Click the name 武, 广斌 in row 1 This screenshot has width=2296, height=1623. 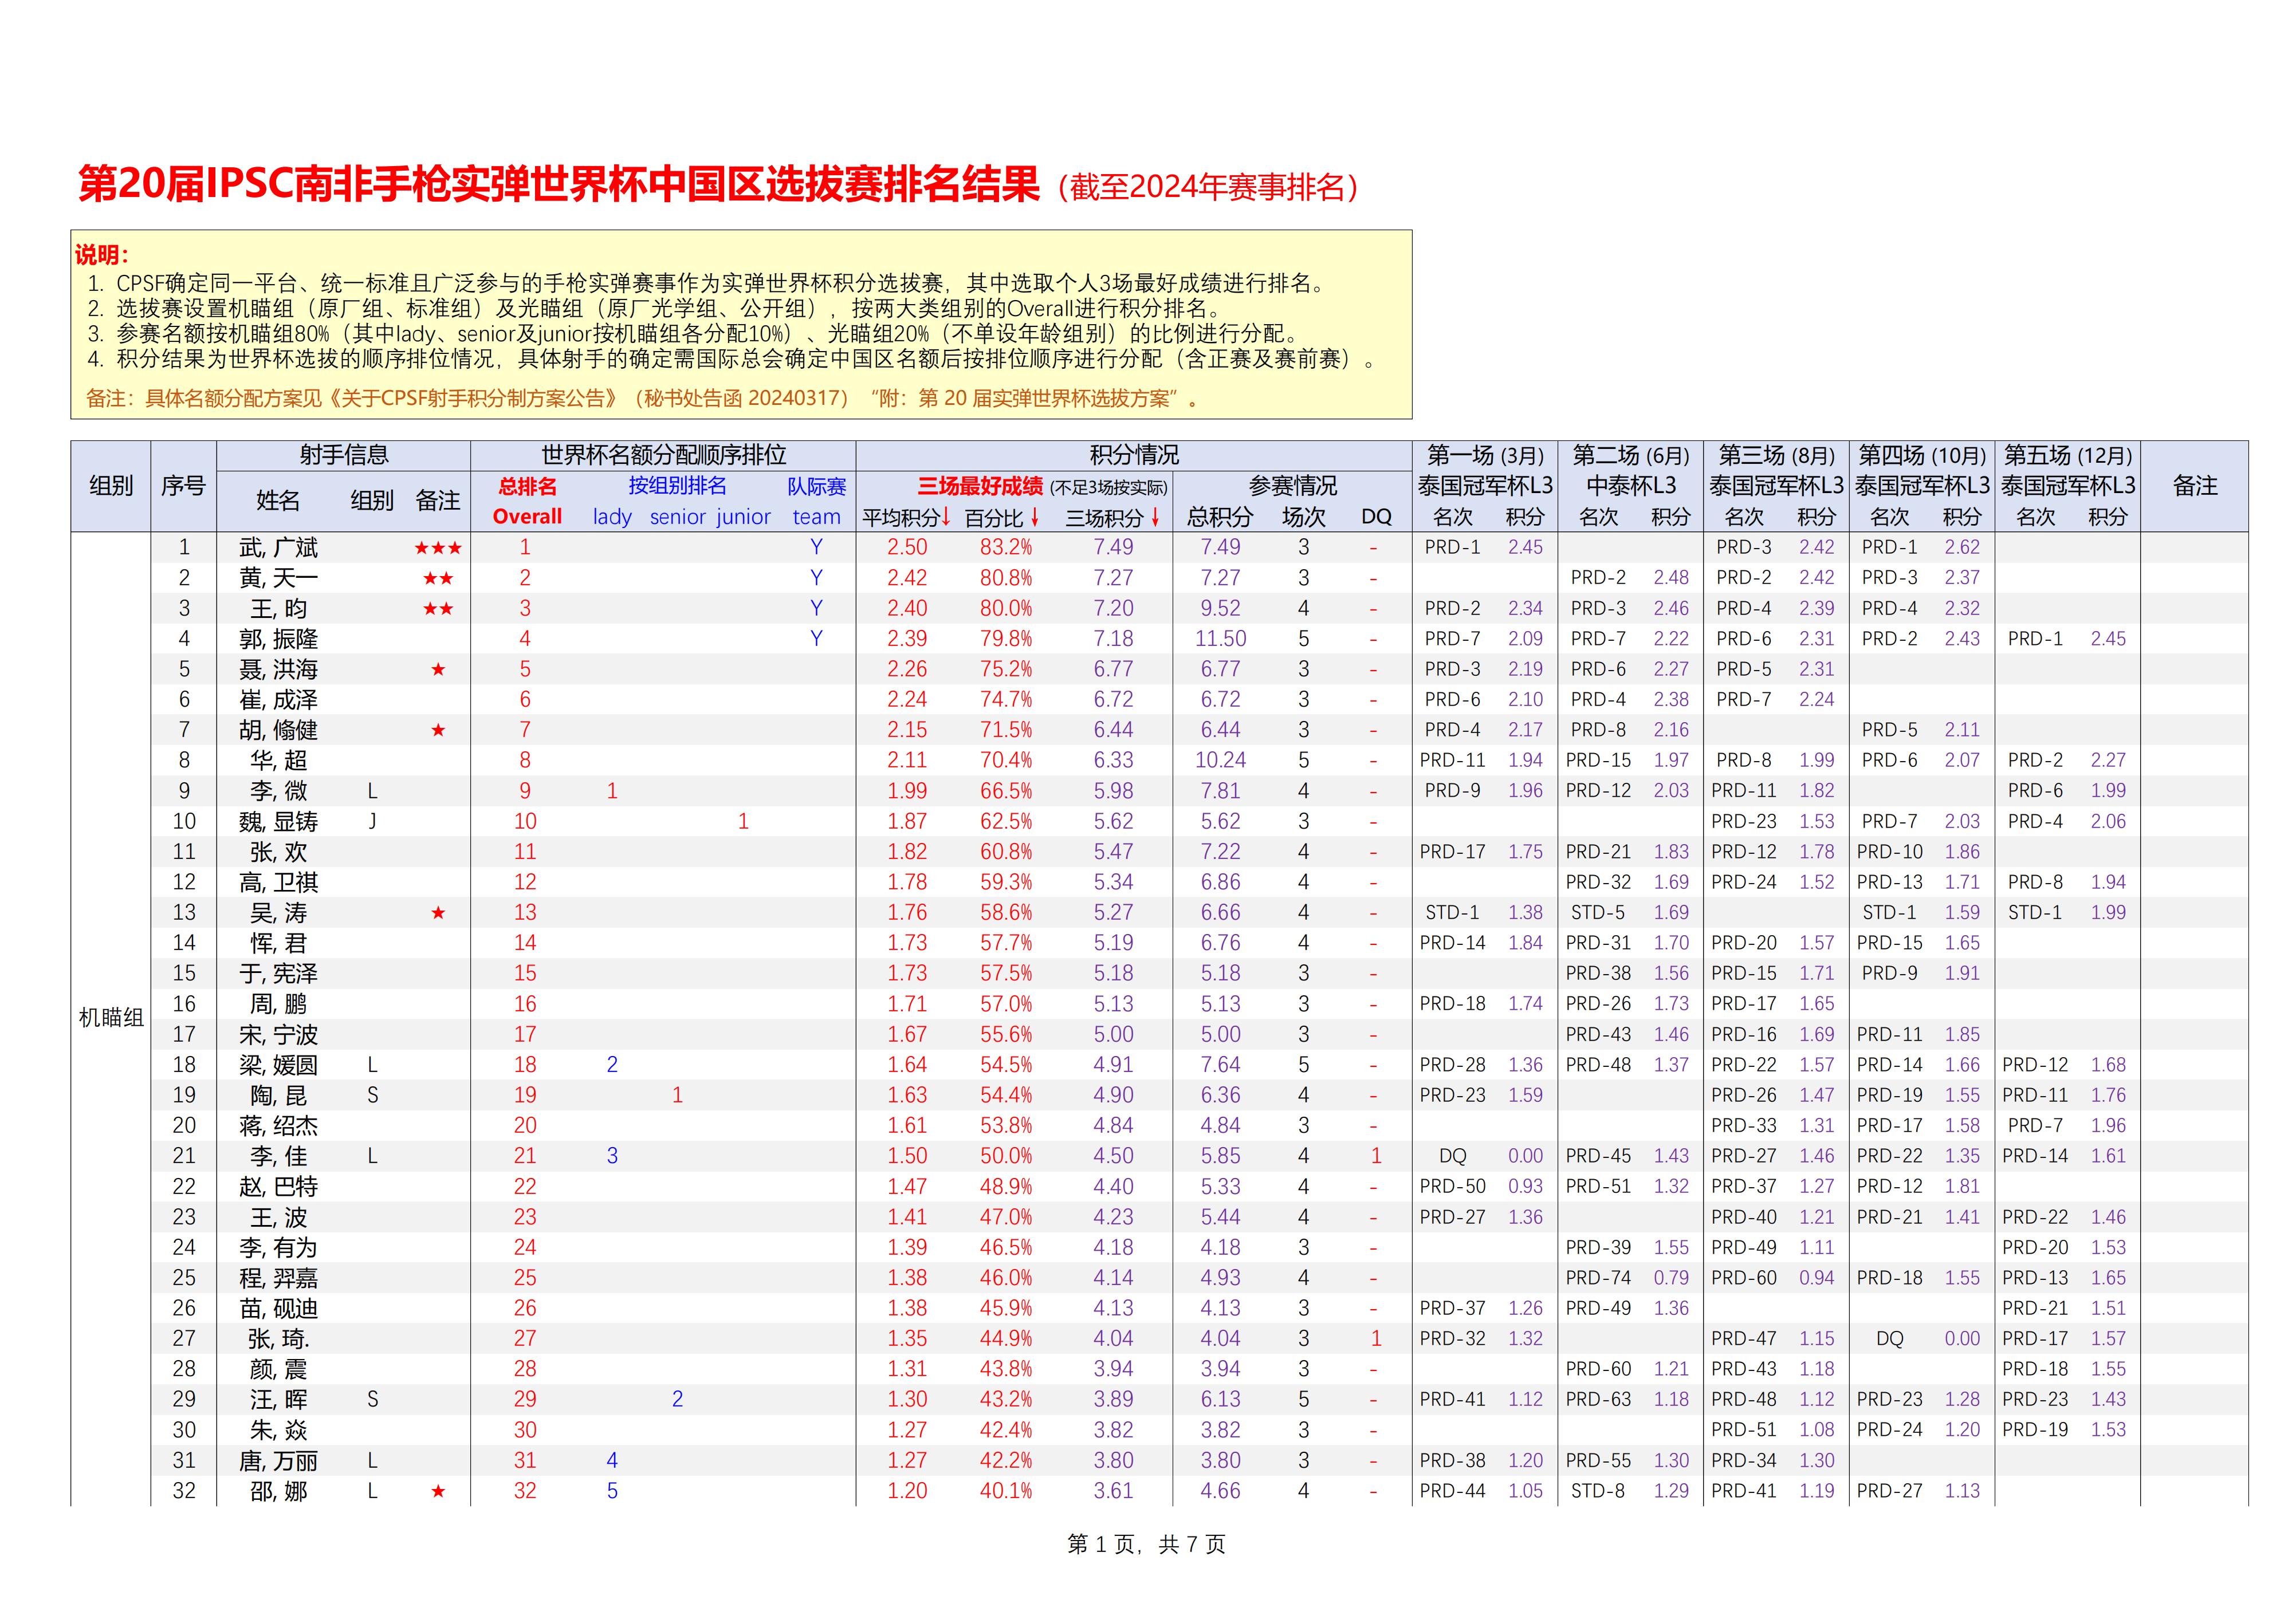click(278, 548)
